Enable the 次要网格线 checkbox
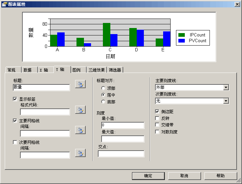This screenshot has width=242, height=184. 15,142
